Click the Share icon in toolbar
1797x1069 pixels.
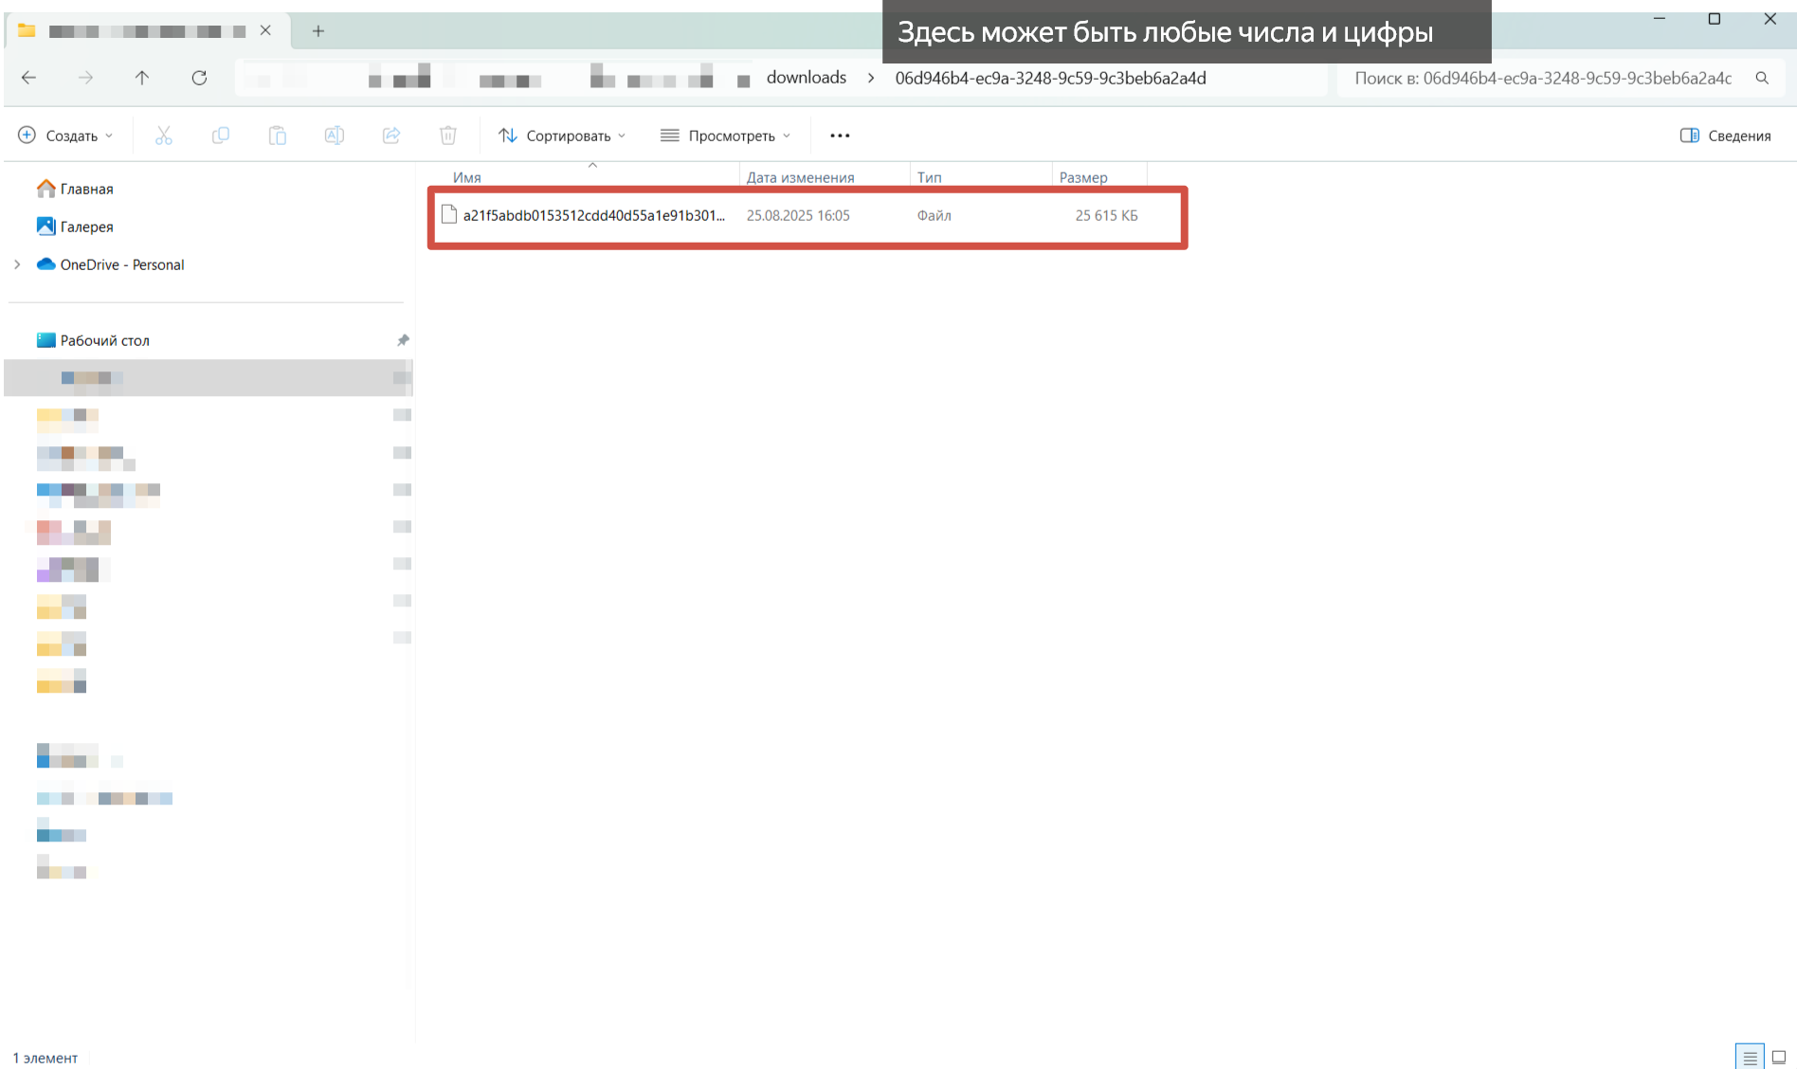coord(391,136)
